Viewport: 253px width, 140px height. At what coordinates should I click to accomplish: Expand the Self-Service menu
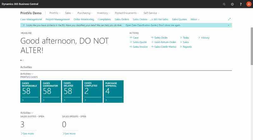click(151, 13)
